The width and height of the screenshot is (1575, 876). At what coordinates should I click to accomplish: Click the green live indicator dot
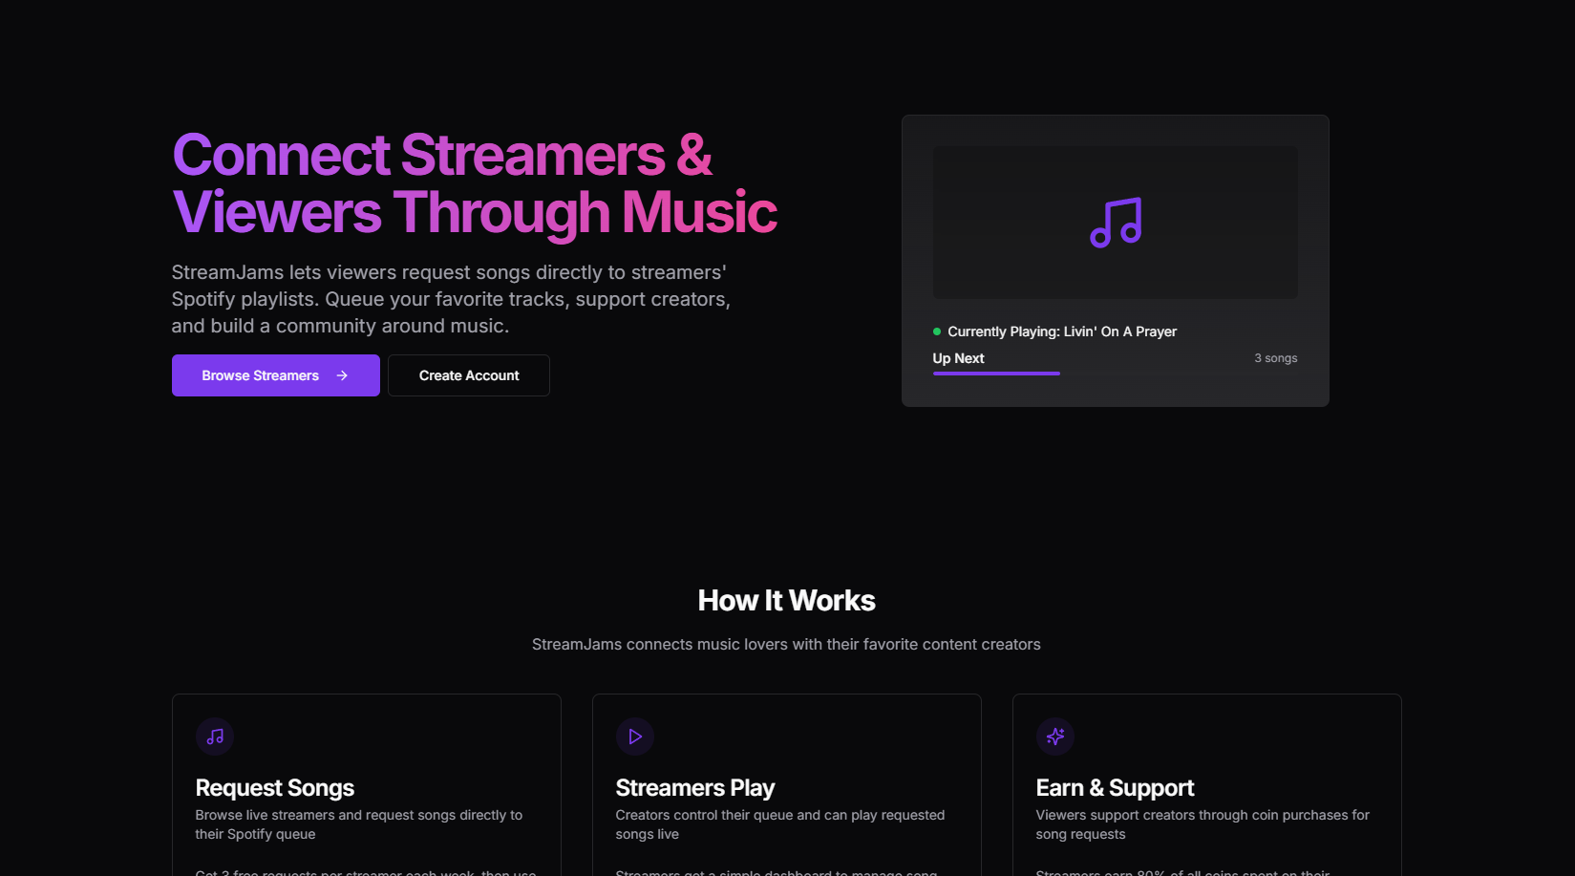point(935,331)
